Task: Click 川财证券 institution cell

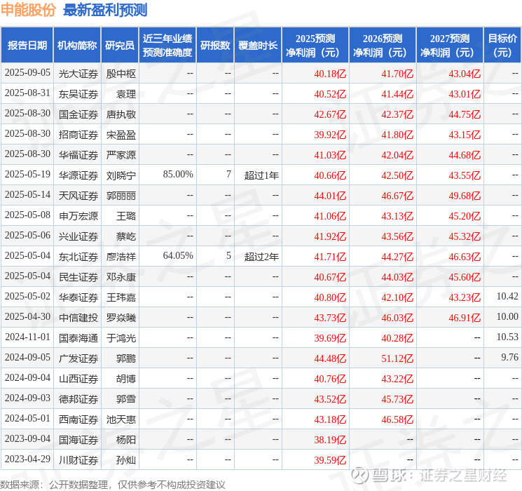Action: point(78,460)
